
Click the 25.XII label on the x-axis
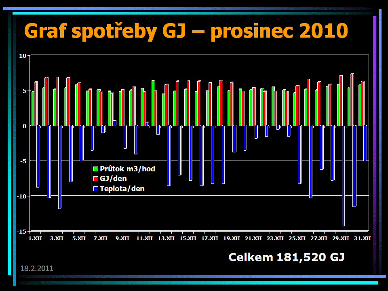pos(297,238)
